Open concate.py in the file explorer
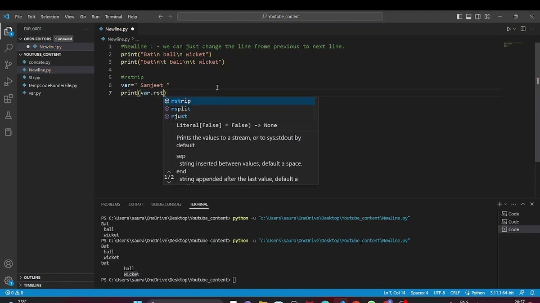Screen dimensions: 540x303 (x=40, y=62)
